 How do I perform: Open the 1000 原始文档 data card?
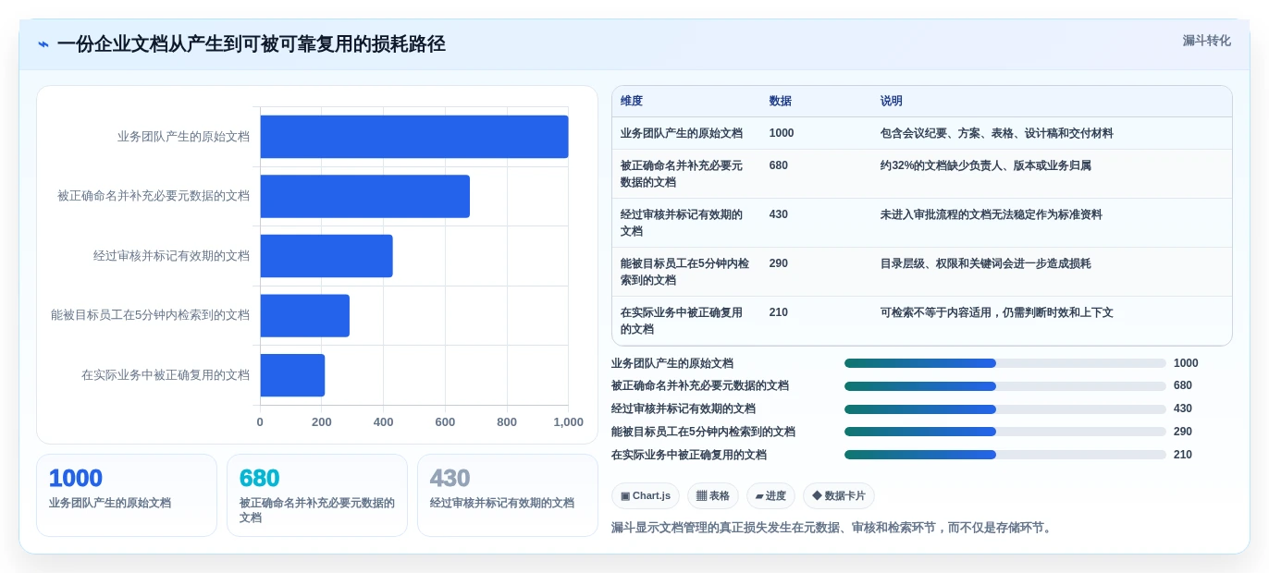[x=127, y=495]
